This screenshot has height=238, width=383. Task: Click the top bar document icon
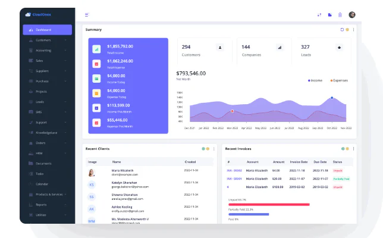(329, 15)
